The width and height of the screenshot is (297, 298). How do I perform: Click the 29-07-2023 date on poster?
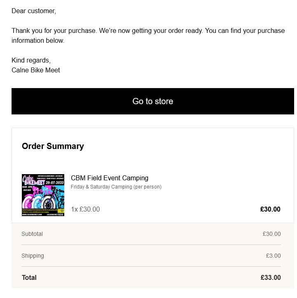click(54, 183)
